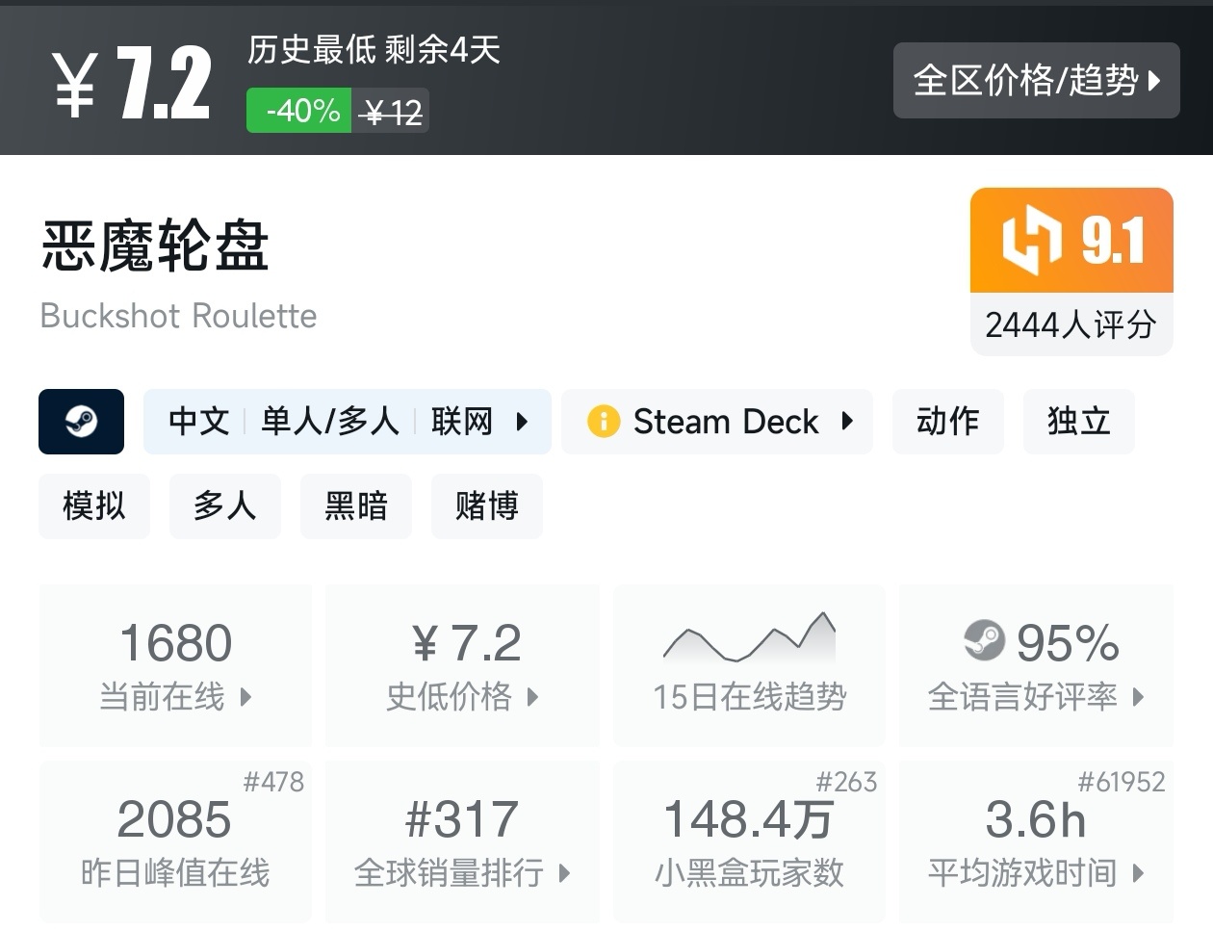
Task: Click the Steam logo beside 95%
Action: 984,640
